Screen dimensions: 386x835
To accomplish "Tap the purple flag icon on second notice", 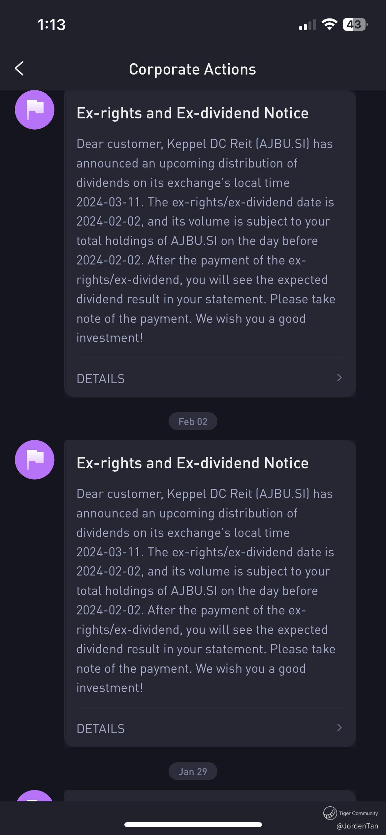I will click(35, 460).
